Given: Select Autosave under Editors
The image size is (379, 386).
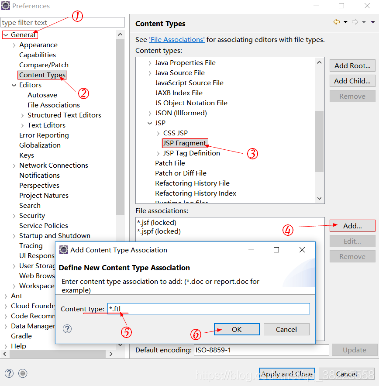Looking at the screenshot, I should (x=42, y=95).
